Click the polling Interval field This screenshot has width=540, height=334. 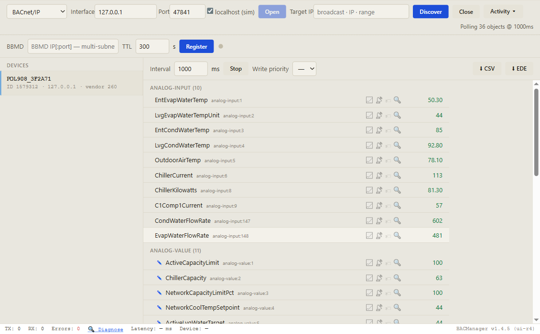click(x=191, y=69)
